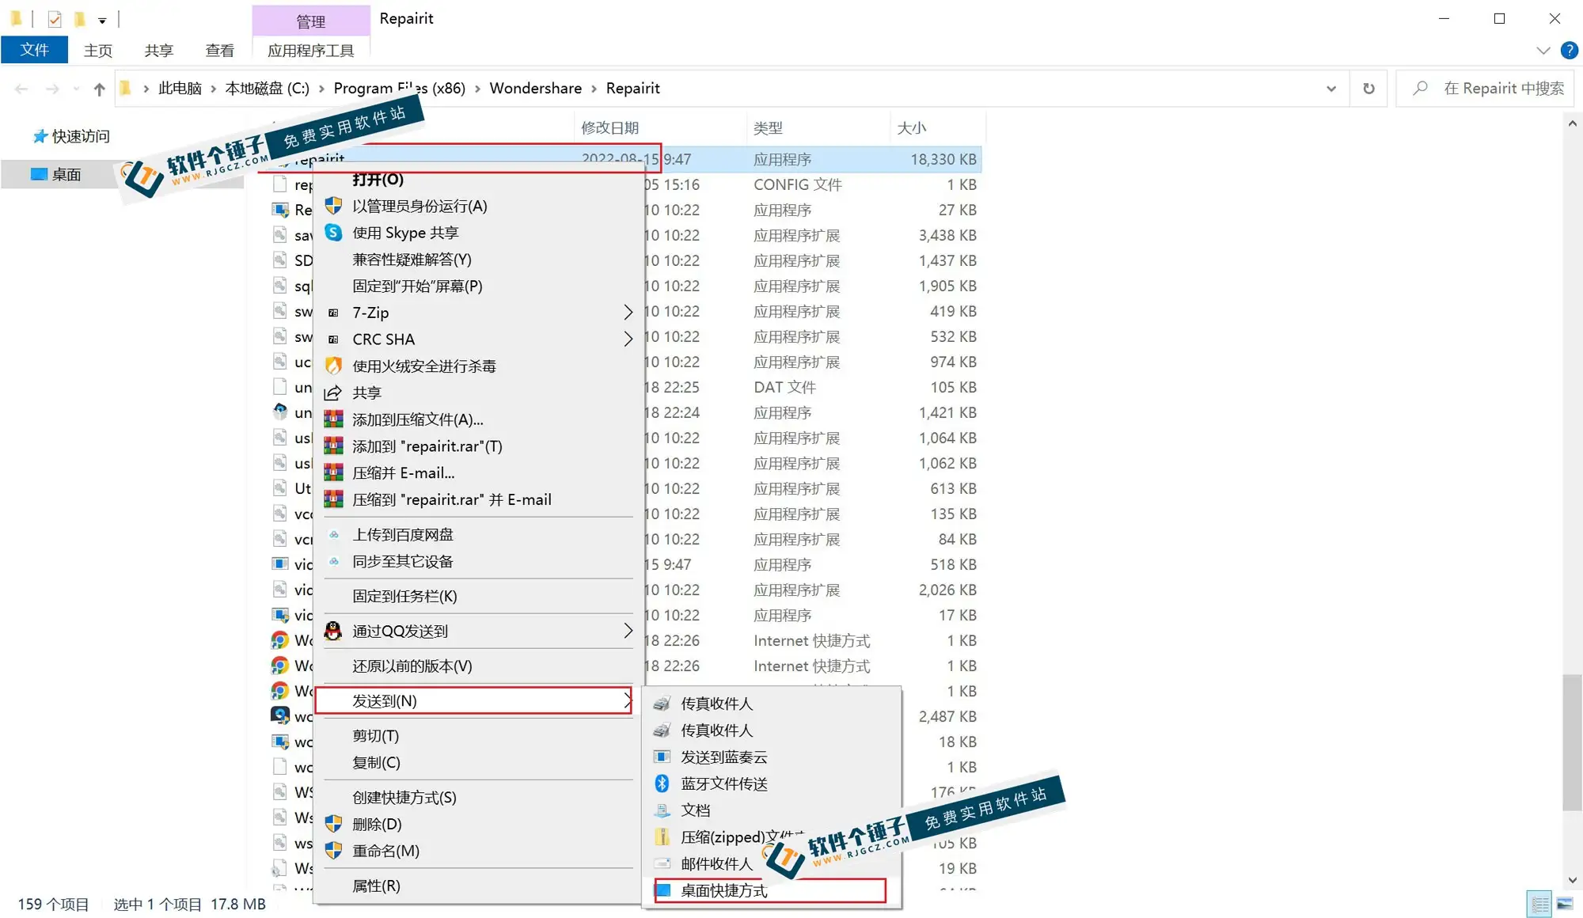The image size is (1583, 918).
Task: Click the Program Files (x86) breadcrumb
Action: (399, 89)
